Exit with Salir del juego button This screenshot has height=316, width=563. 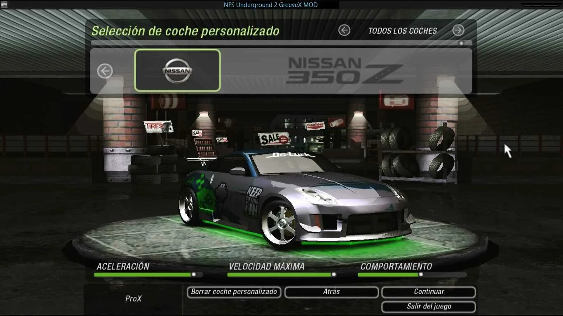coord(429,307)
